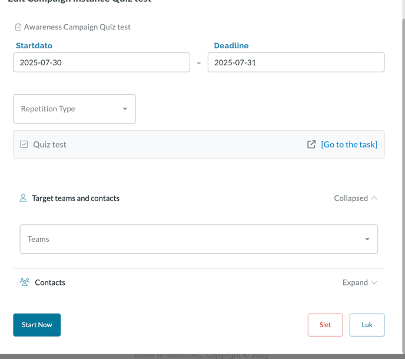
Task: Click the red Slet button
Action: [x=325, y=325]
